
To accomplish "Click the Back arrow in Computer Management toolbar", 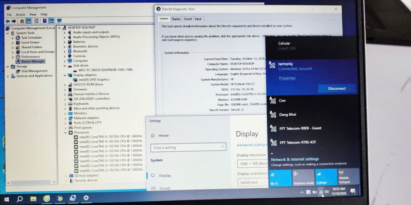I will pos(8,21).
